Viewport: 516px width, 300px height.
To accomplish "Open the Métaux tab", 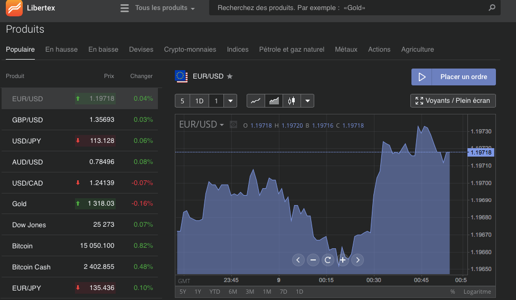I will coord(346,49).
